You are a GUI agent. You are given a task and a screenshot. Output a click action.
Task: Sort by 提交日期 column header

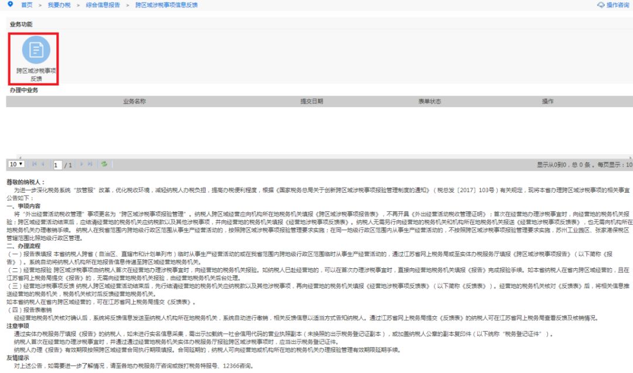point(311,101)
